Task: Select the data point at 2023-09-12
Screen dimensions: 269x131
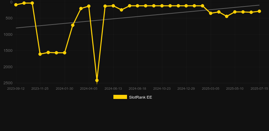Action: pos(16,5)
